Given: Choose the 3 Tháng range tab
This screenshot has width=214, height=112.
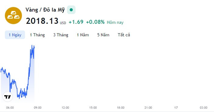Looking at the screenshot, I should click(61, 35).
